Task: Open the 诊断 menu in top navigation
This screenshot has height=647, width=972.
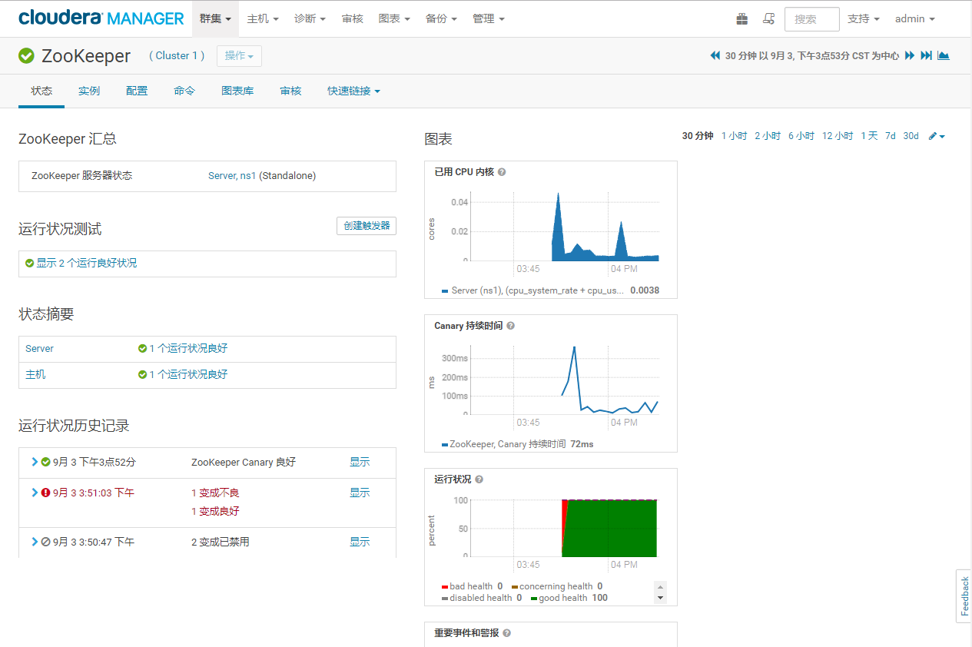Action: pos(310,18)
